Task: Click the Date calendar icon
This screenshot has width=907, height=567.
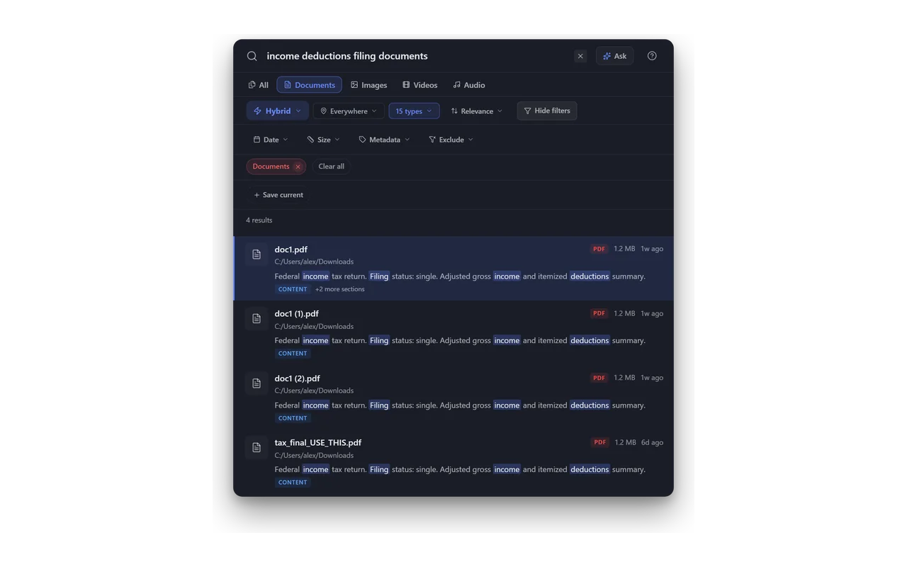Action: pyautogui.click(x=257, y=140)
